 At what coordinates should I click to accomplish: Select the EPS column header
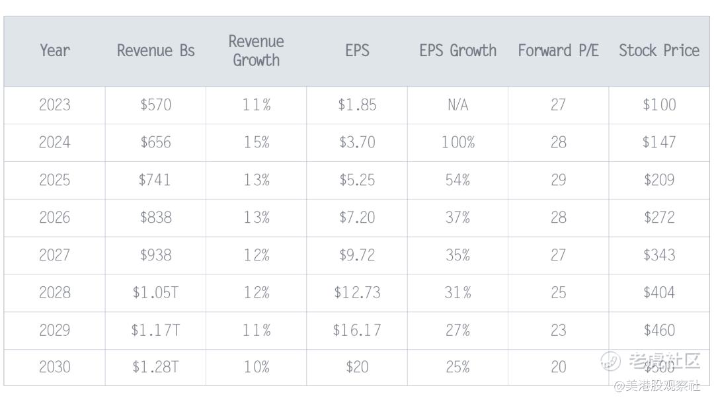(x=357, y=51)
